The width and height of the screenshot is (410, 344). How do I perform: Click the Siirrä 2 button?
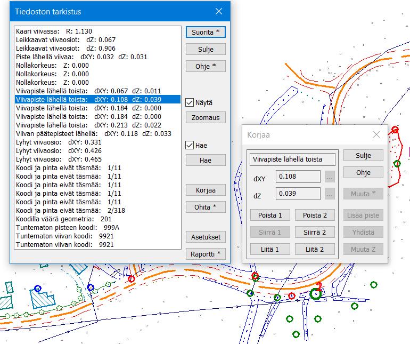pos(315,232)
